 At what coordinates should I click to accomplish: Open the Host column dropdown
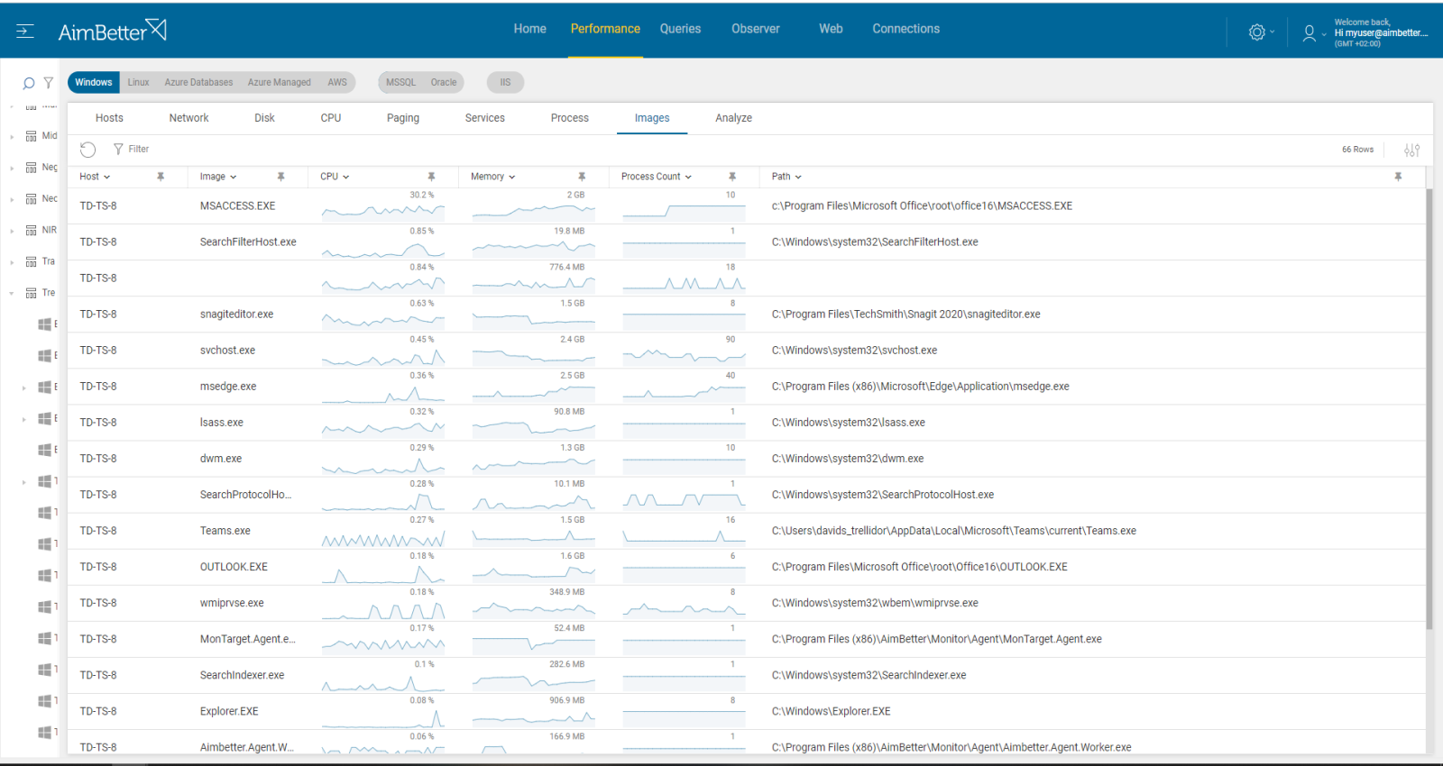click(x=106, y=178)
